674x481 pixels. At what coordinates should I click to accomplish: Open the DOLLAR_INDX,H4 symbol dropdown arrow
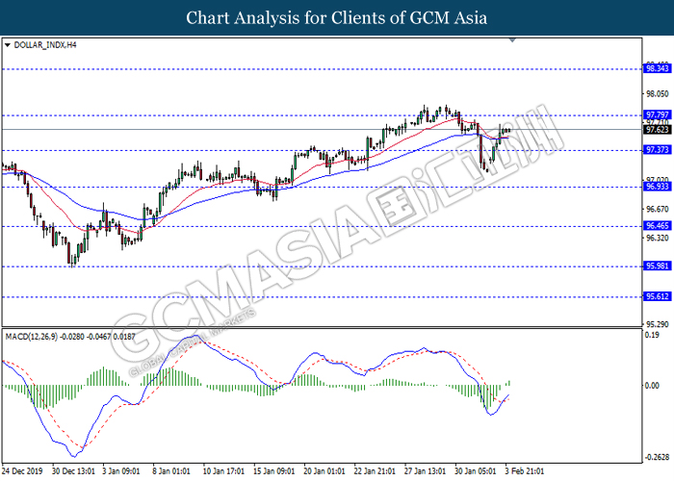(7, 45)
